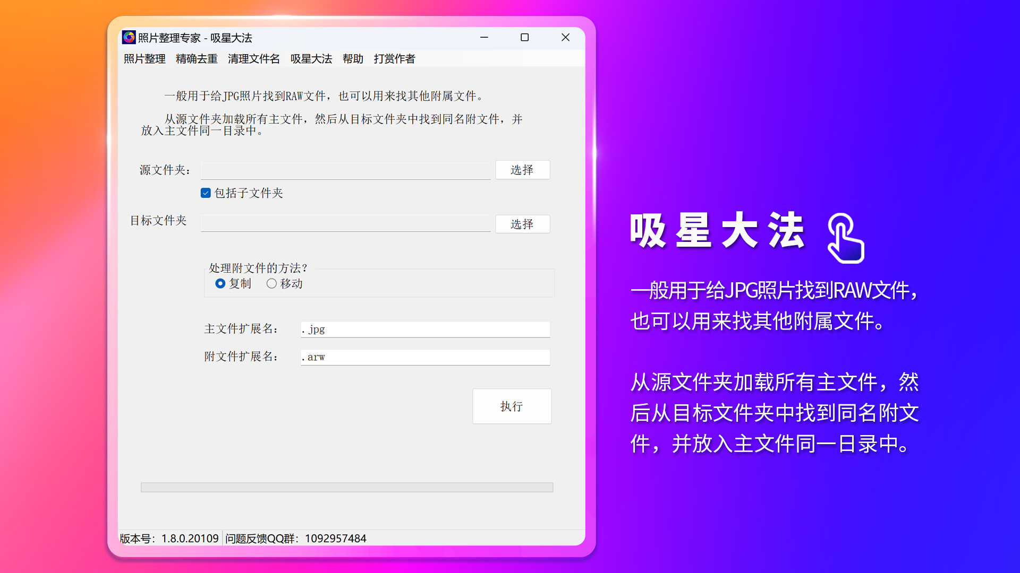
Task: Open the 帮助 menu
Action: (x=352, y=59)
